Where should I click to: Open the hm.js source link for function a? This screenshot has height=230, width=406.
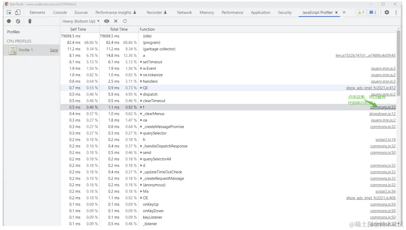(x=366, y=55)
